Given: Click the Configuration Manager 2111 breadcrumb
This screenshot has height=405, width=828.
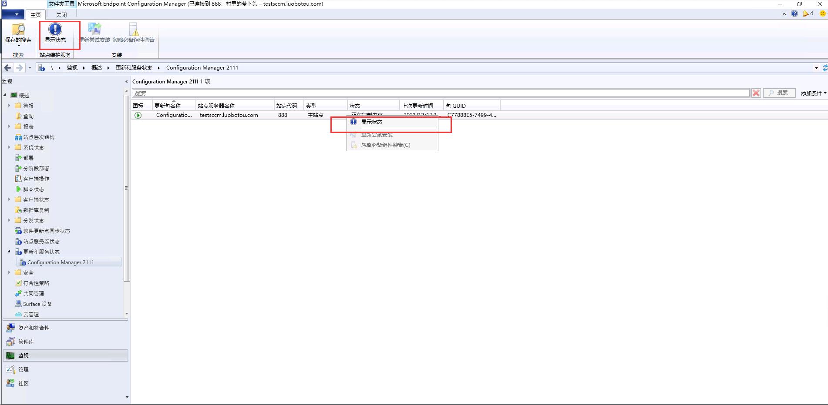Looking at the screenshot, I should (202, 68).
